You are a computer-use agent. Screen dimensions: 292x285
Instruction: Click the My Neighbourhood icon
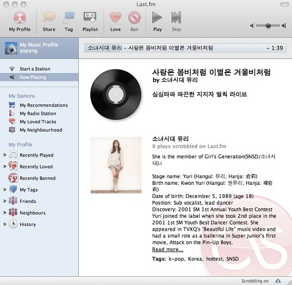12,130
